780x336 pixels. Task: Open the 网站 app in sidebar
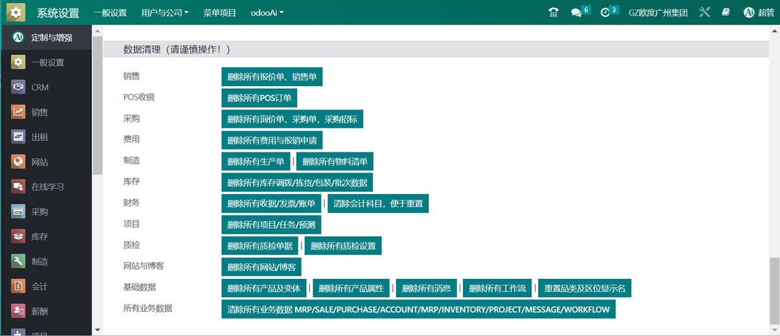(x=40, y=162)
